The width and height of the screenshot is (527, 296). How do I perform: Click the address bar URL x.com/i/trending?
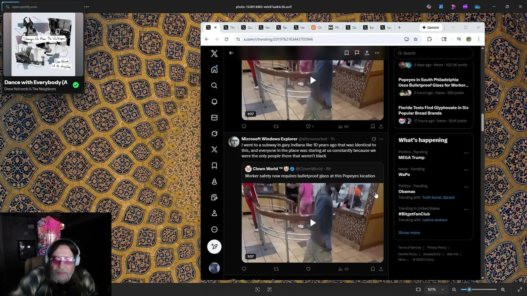point(278,39)
